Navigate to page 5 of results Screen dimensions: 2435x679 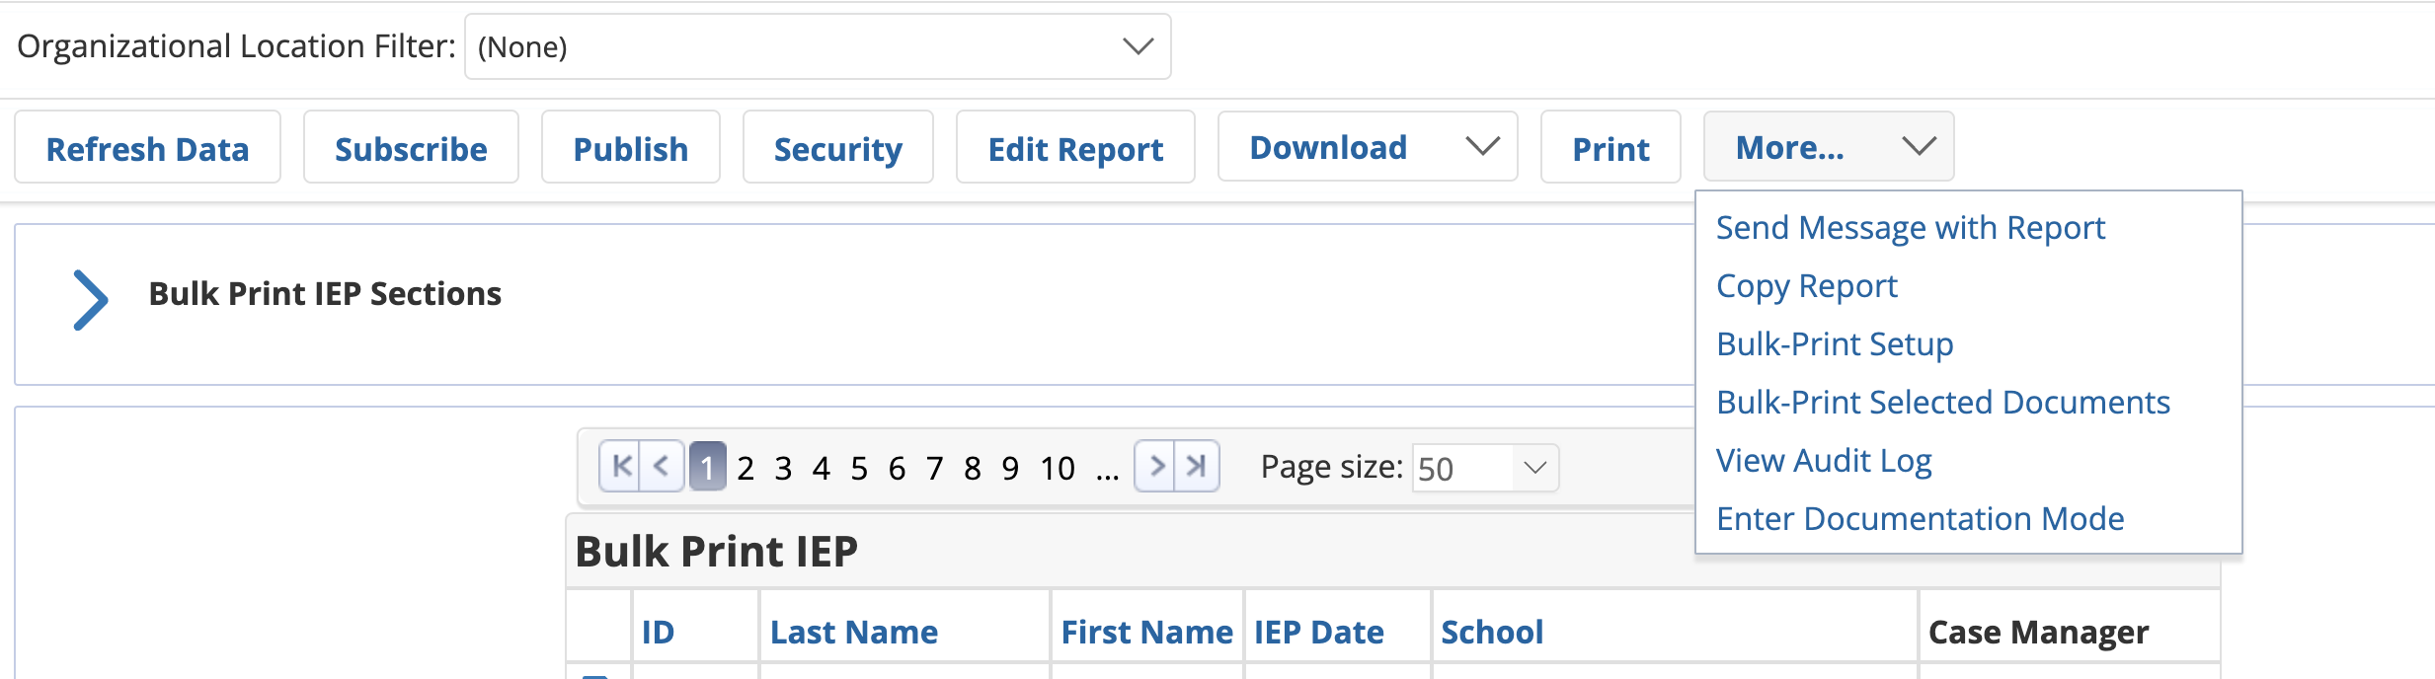(858, 467)
